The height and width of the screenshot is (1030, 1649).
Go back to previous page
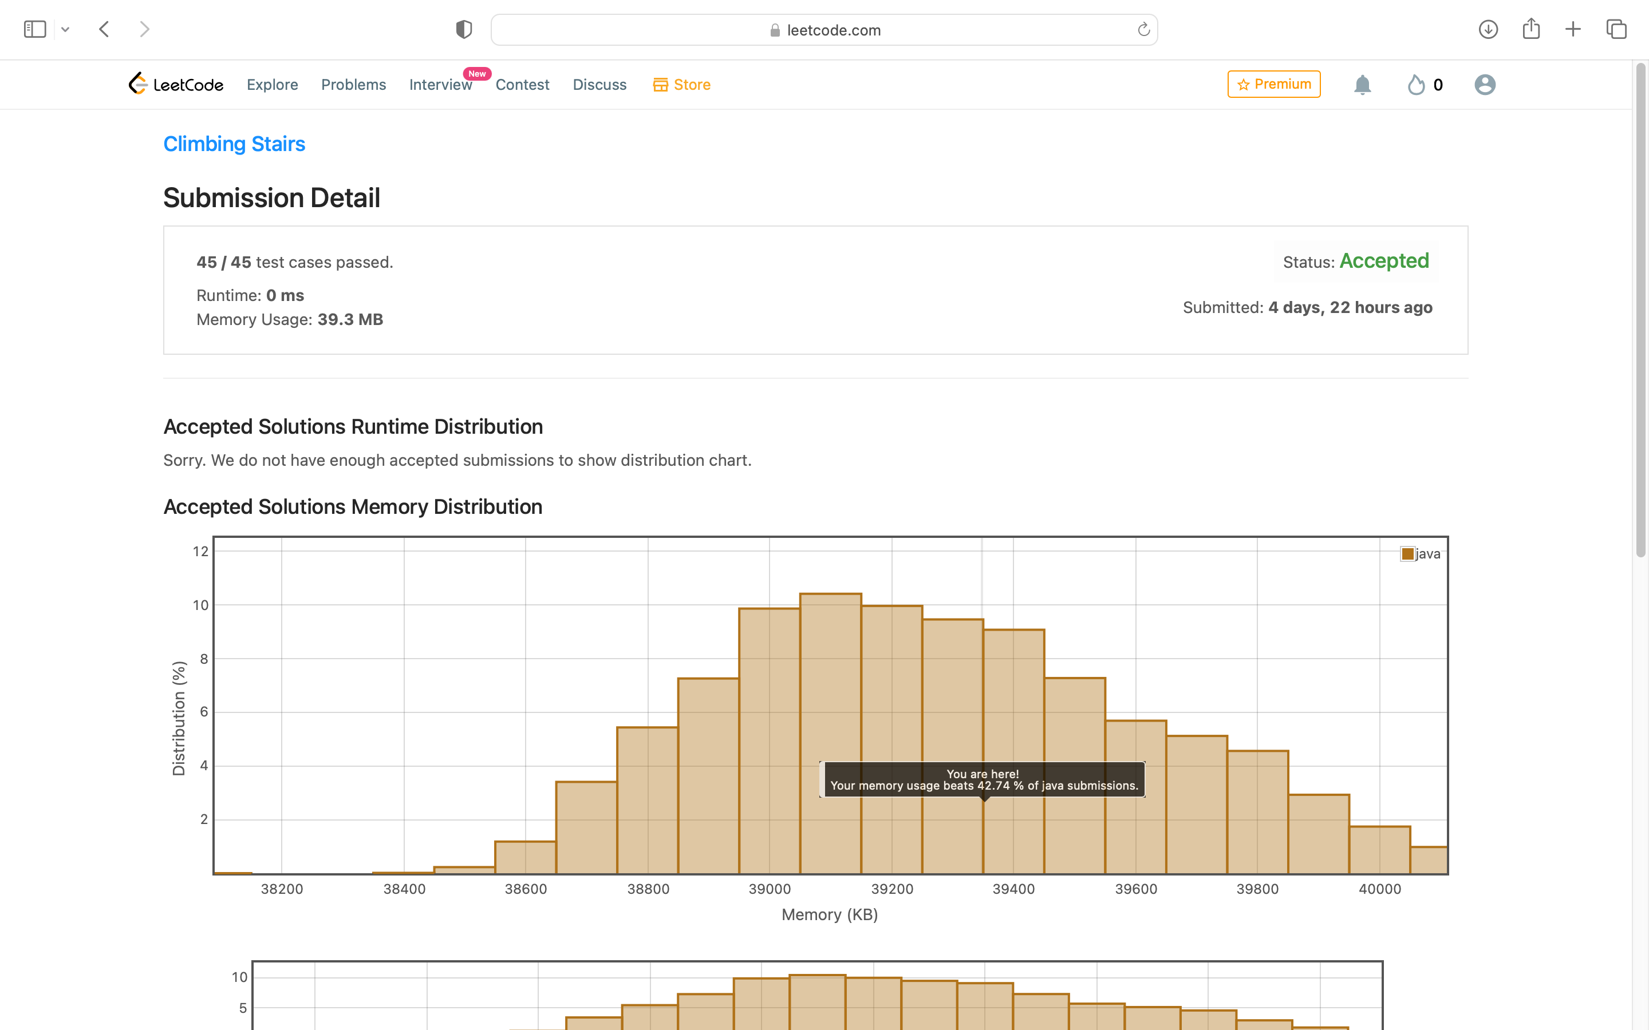coord(104,29)
